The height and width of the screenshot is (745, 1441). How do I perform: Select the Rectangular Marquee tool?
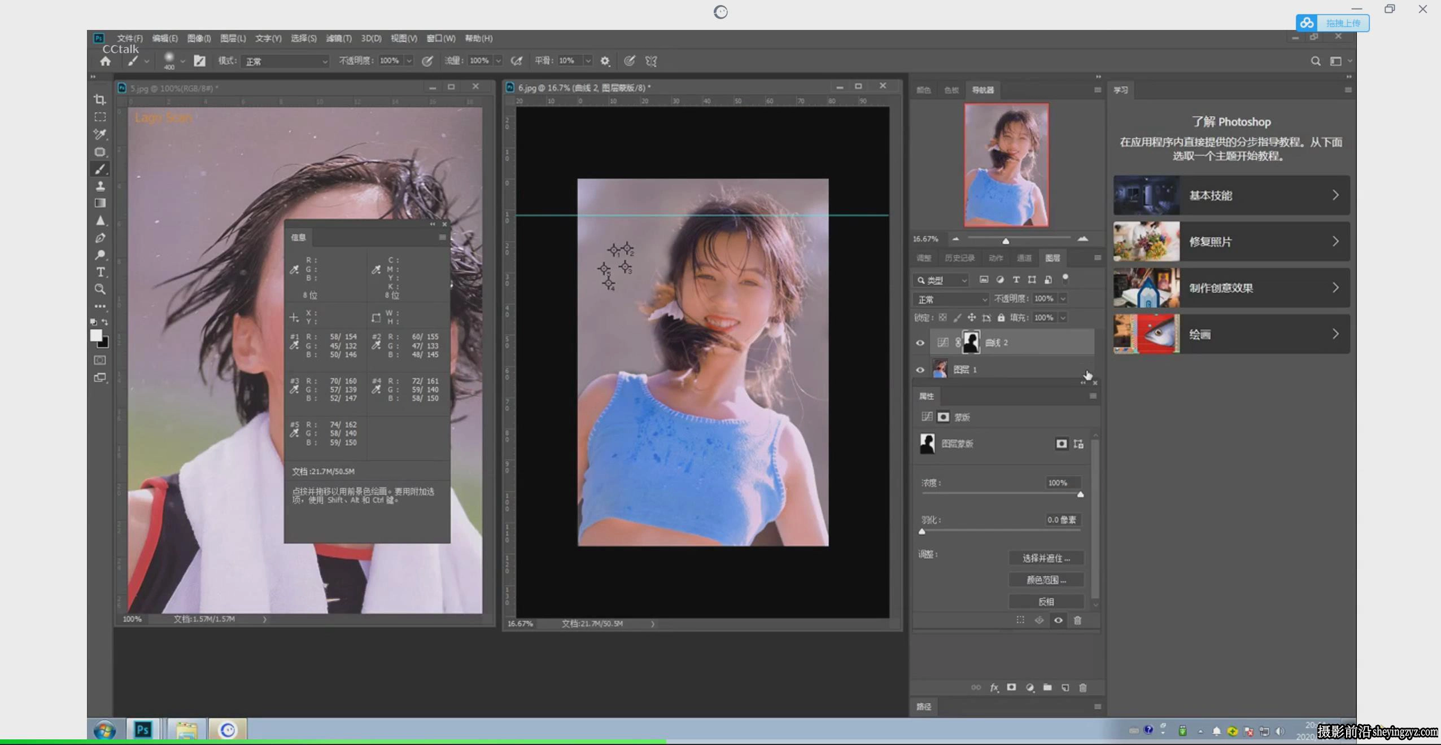[100, 117]
